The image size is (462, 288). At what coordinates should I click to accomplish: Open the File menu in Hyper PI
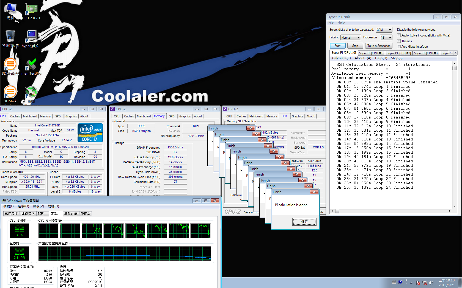331,22
